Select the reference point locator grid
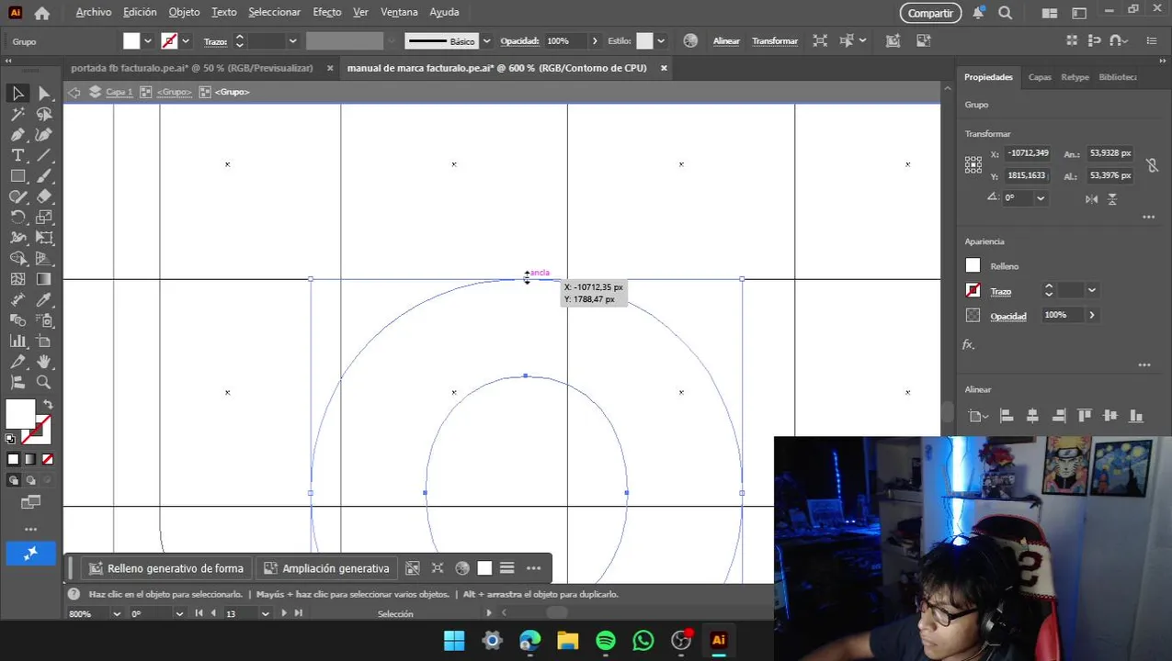Screen dimensions: 1172x661 [x=973, y=164]
